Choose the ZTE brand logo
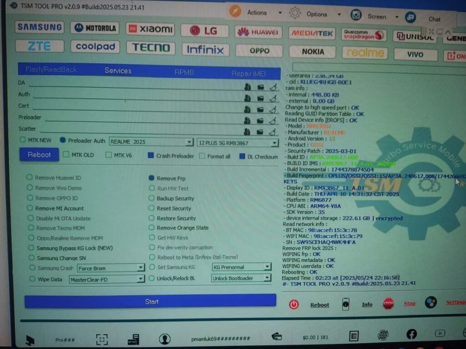This screenshot has height=349, width=466. click(x=40, y=46)
